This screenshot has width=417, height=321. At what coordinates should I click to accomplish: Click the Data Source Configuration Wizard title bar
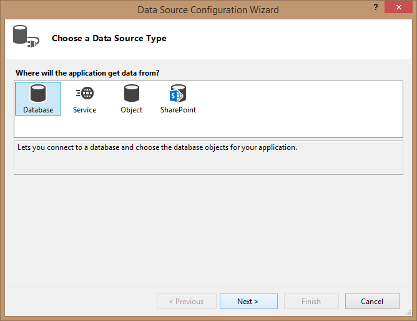pos(208,10)
